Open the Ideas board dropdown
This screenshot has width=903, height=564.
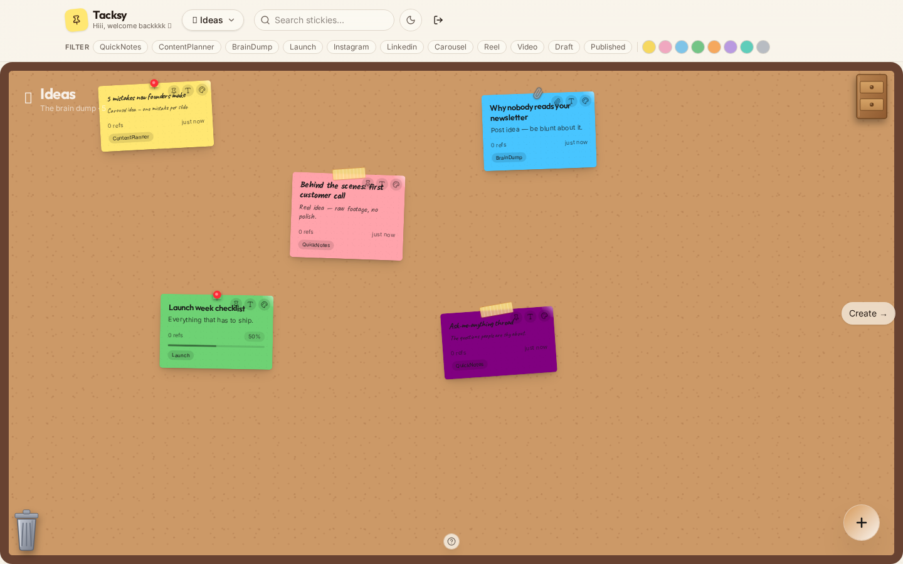coord(213,20)
